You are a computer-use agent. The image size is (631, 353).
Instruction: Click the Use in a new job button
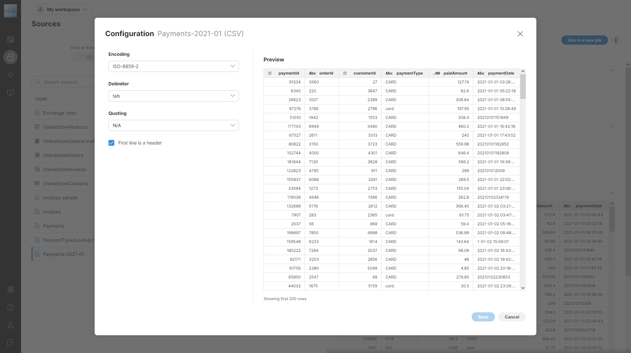pos(584,40)
